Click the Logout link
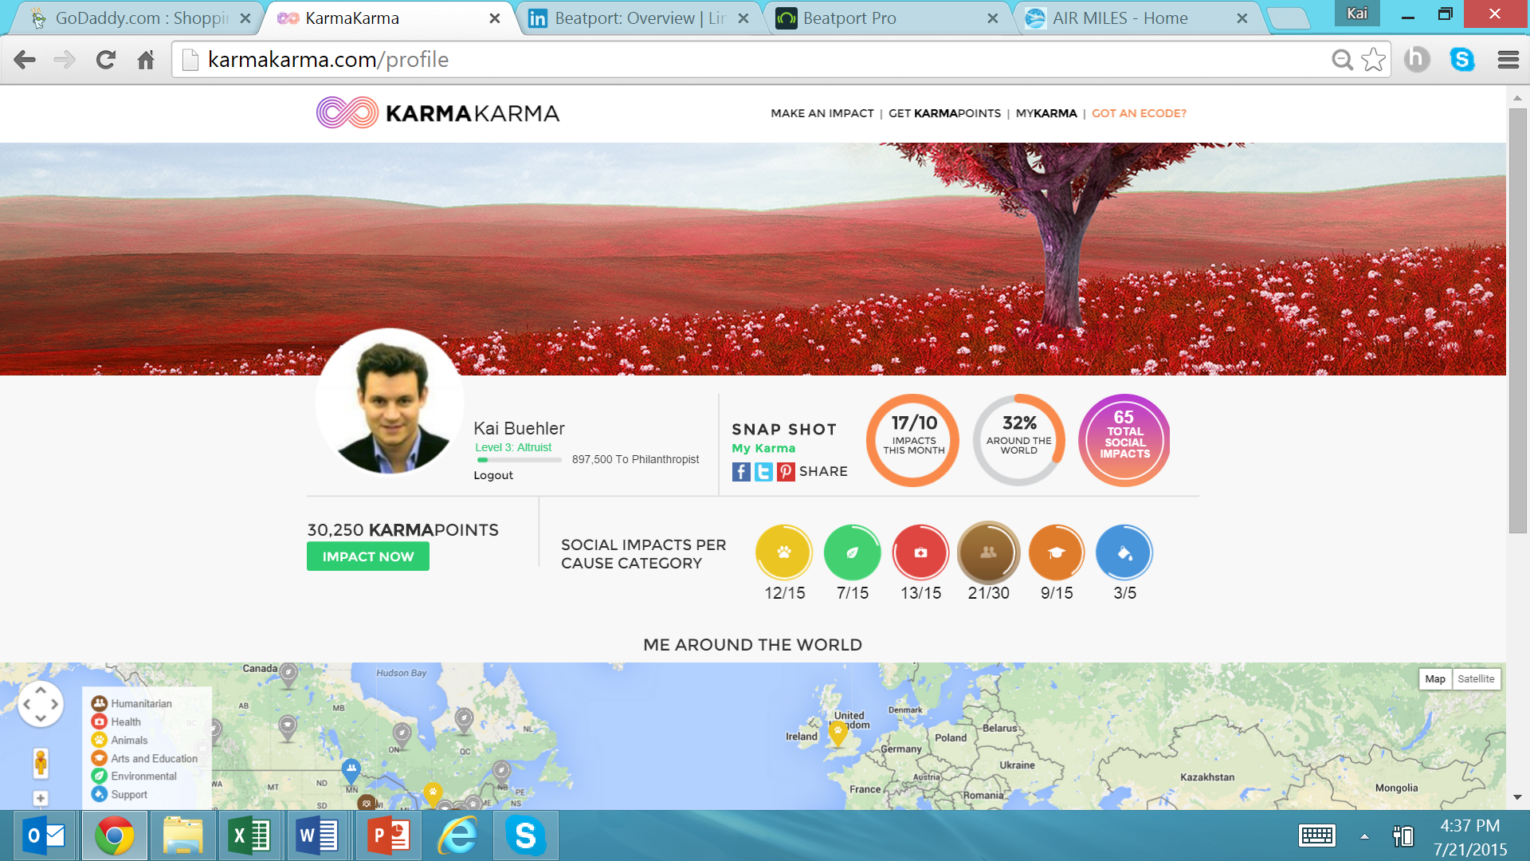The width and height of the screenshot is (1530, 861). click(493, 475)
